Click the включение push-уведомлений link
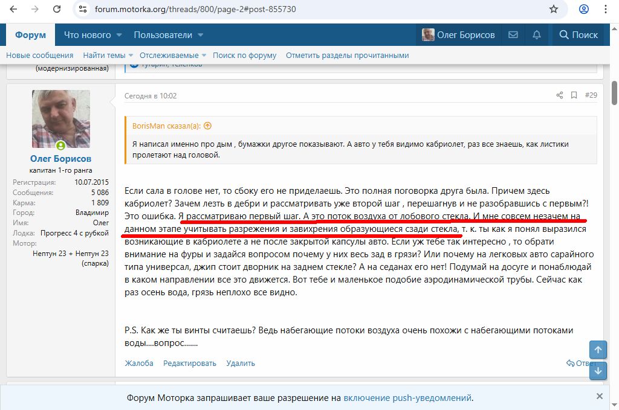This screenshot has height=410, width=619. [x=407, y=398]
